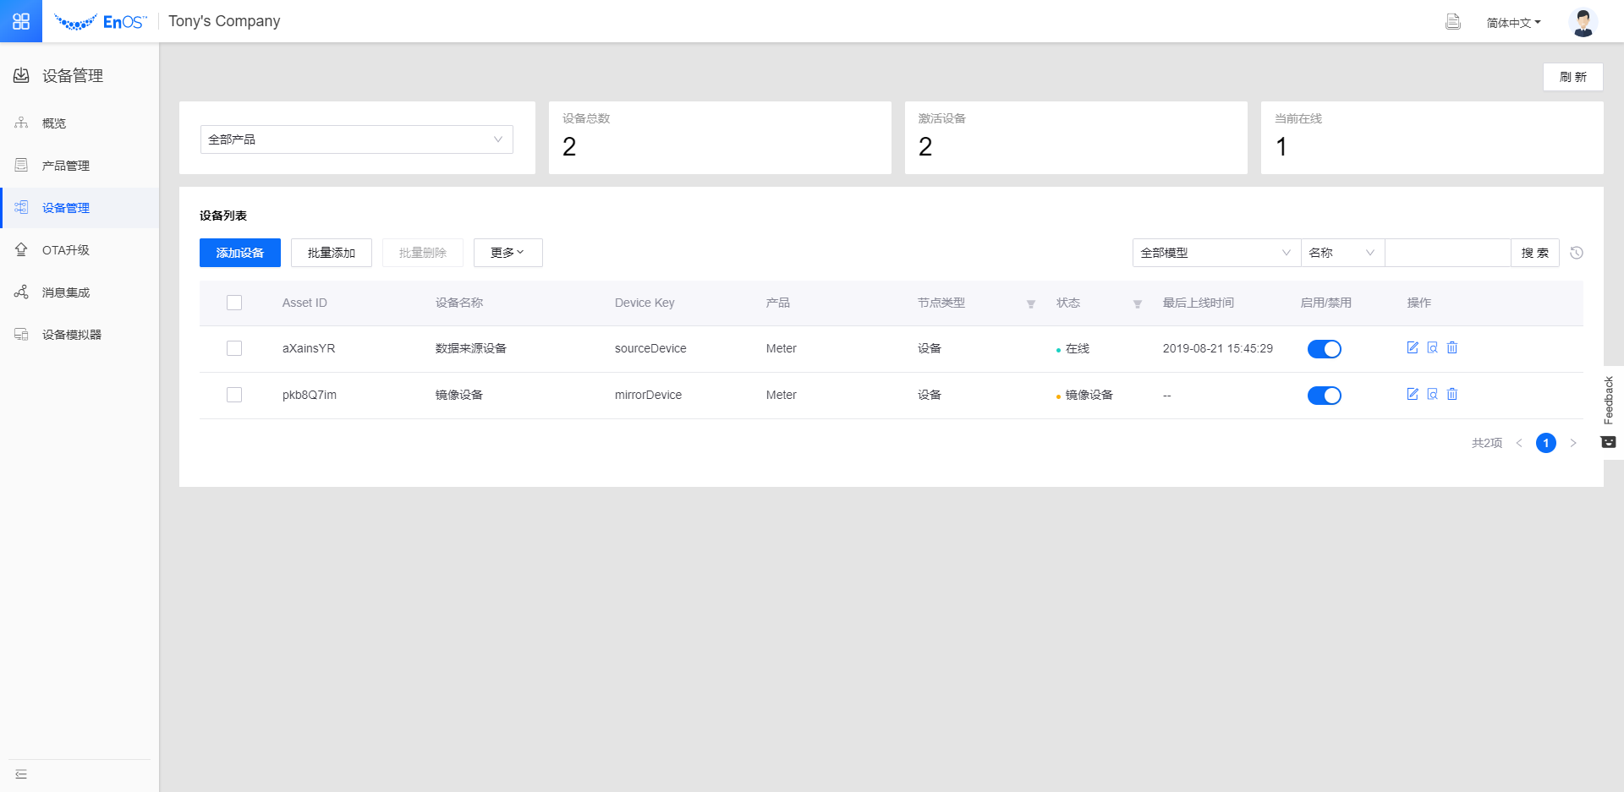Focus the device search input field

pos(1448,253)
